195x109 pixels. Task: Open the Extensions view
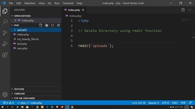pyautogui.click(x=5, y=55)
